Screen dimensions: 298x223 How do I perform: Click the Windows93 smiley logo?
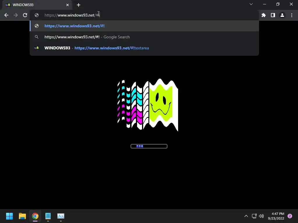click(x=148, y=105)
